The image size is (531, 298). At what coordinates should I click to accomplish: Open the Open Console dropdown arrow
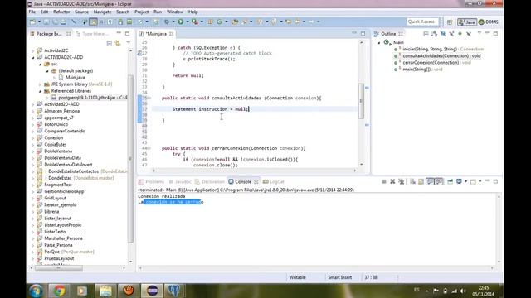(480, 181)
